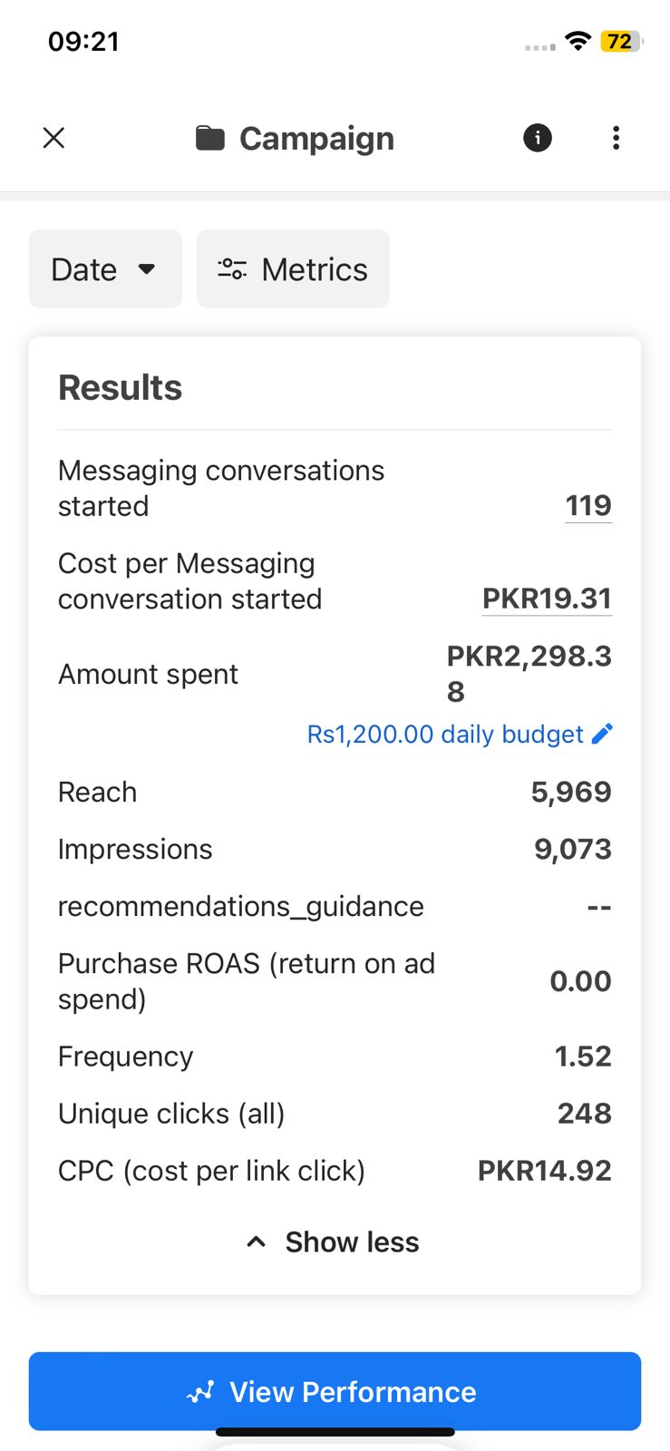Tap the View Performance chart icon
The image size is (670, 1451).
(x=200, y=1392)
